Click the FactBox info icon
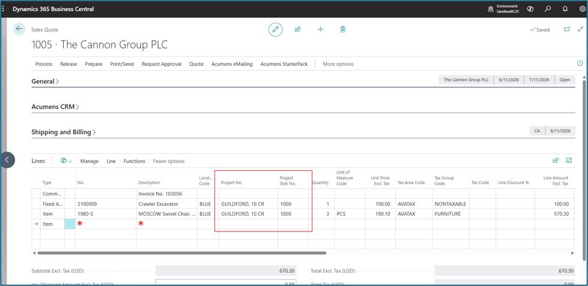The width and height of the screenshot is (588, 286). click(x=580, y=64)
